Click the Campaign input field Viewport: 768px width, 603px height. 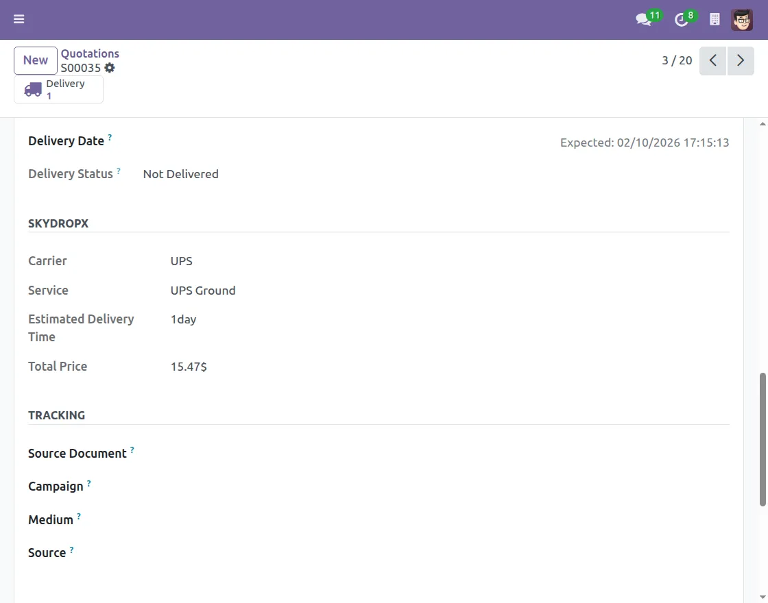click(206, 486)
